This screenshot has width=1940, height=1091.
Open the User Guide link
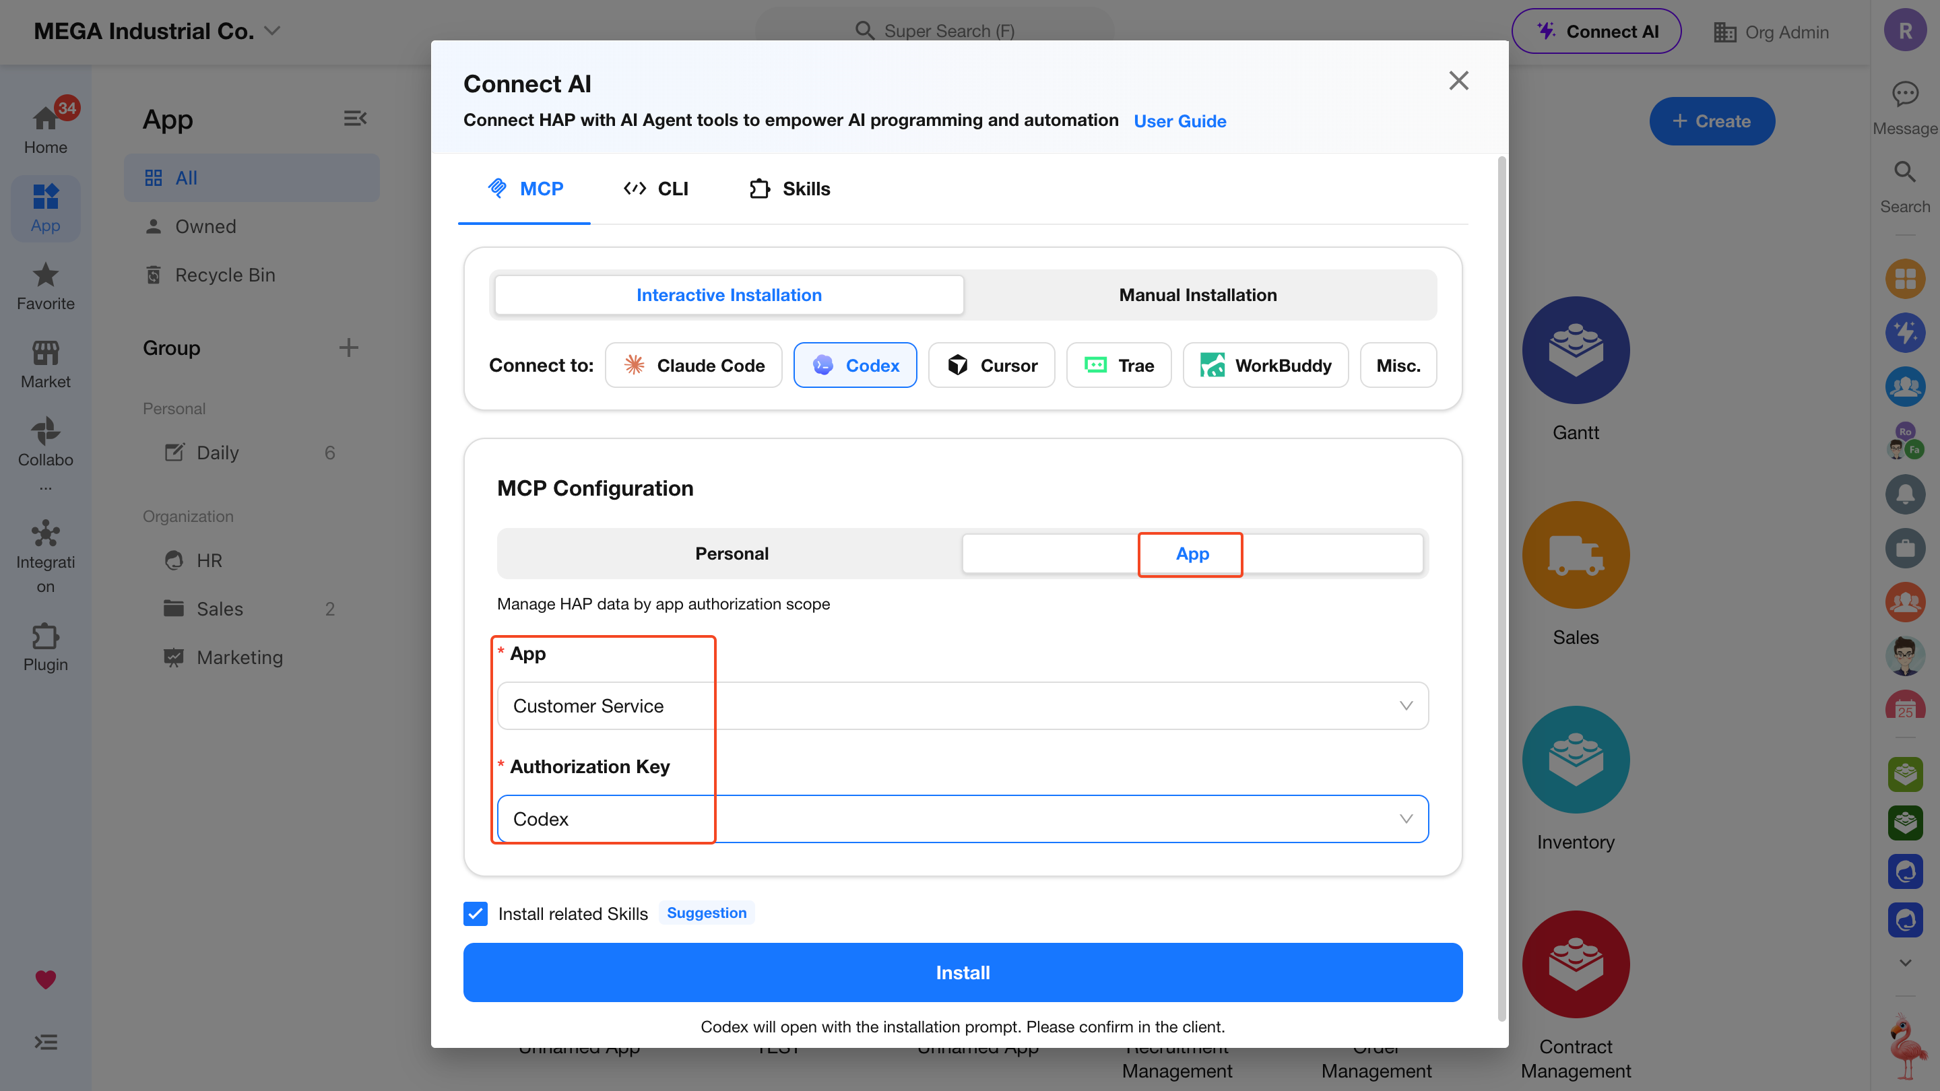[1179, 121]
